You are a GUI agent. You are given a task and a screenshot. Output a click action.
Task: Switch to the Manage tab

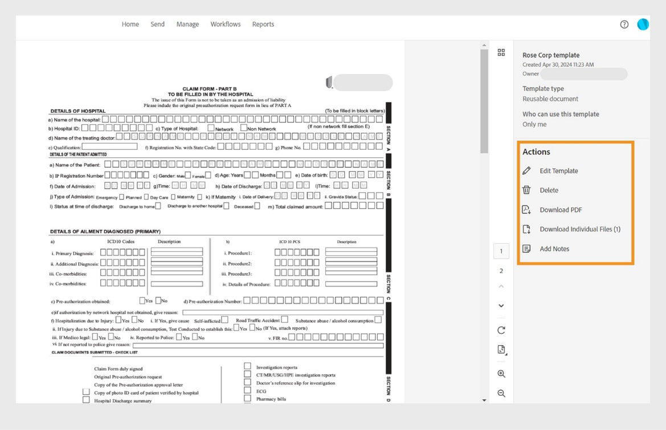[188, 24]
